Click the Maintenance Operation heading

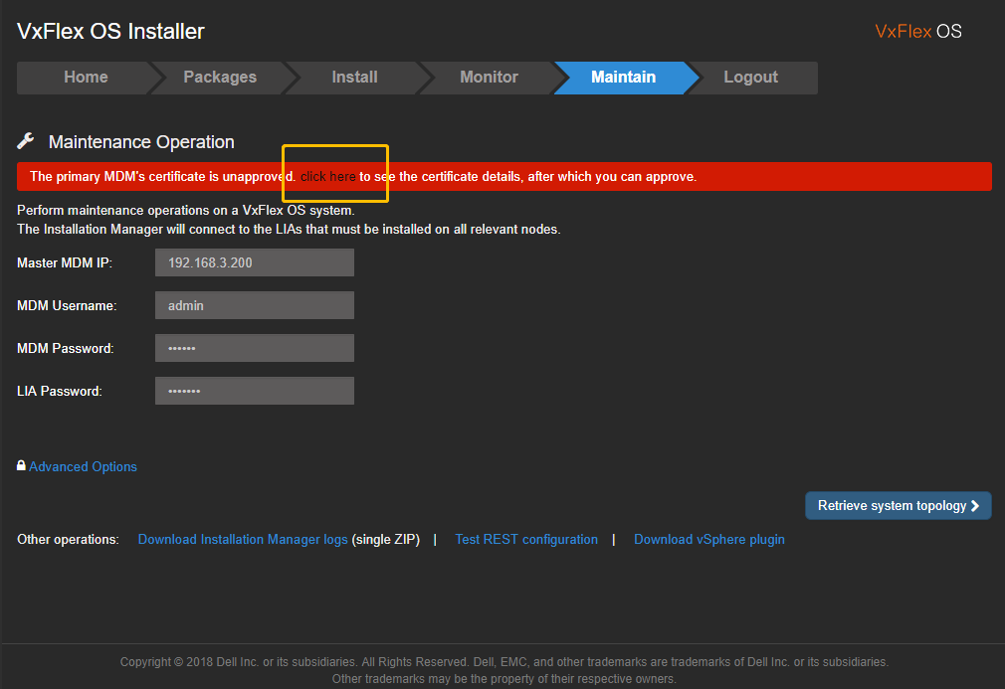[141, 142]
